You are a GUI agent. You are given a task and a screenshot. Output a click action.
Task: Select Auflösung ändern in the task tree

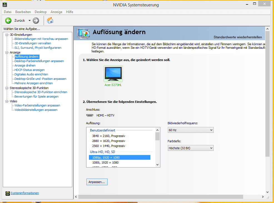pos(26,57)
